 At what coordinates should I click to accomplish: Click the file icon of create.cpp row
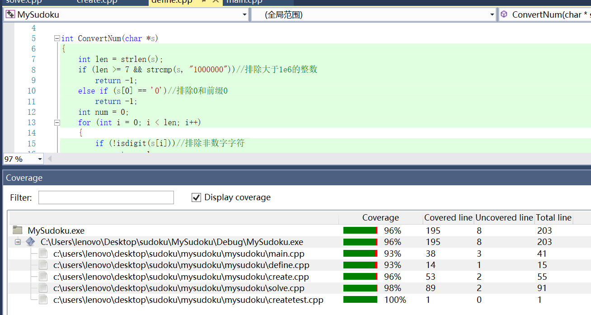[43, 277]
